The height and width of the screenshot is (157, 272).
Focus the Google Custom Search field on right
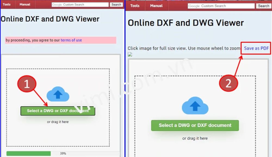point(221,6)
